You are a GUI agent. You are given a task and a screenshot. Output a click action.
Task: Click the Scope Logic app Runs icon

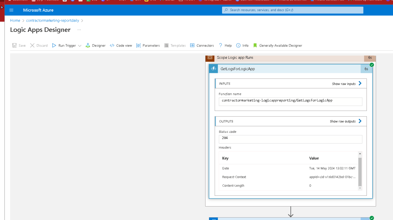point(210,58)
